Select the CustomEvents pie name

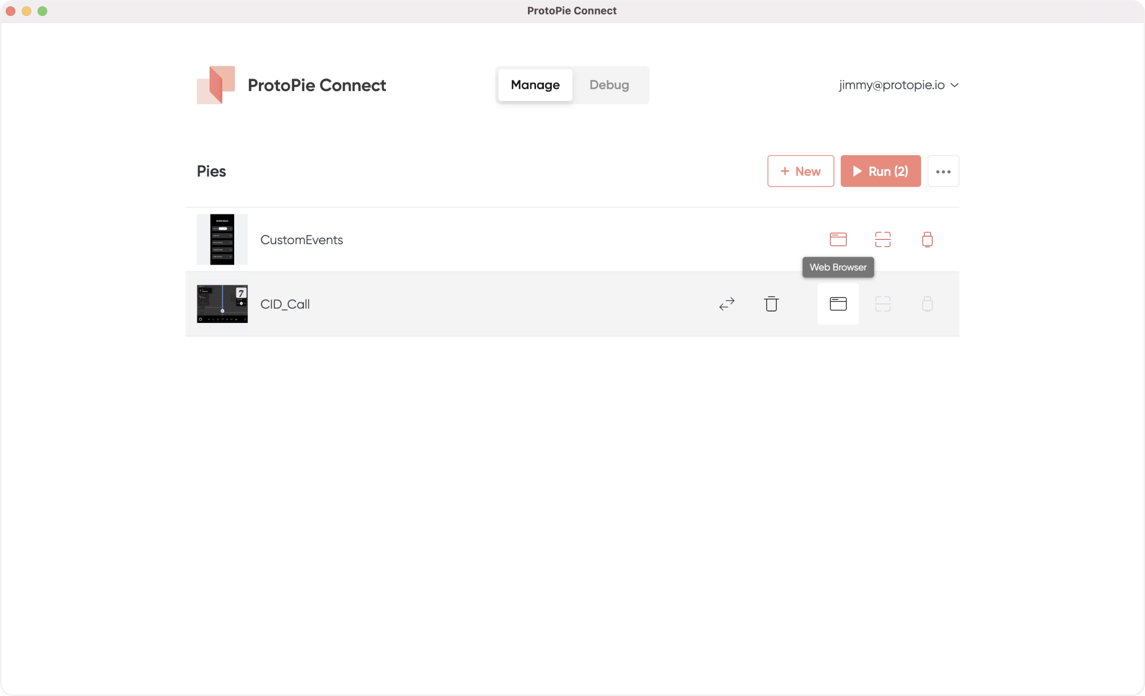tap(302, 240)
